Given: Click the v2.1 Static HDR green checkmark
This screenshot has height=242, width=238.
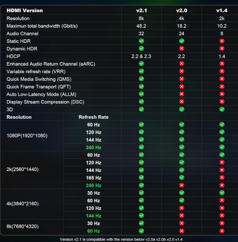Looking at the screenshot, I should 141,41.
